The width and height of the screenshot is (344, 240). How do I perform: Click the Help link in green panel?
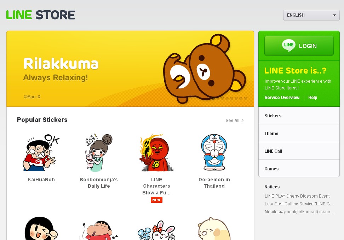(313, 98)
